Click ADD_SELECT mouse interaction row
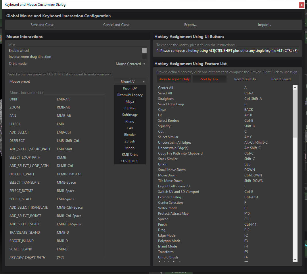This screenshot has height=274, width=307. [x=57, y=132]
